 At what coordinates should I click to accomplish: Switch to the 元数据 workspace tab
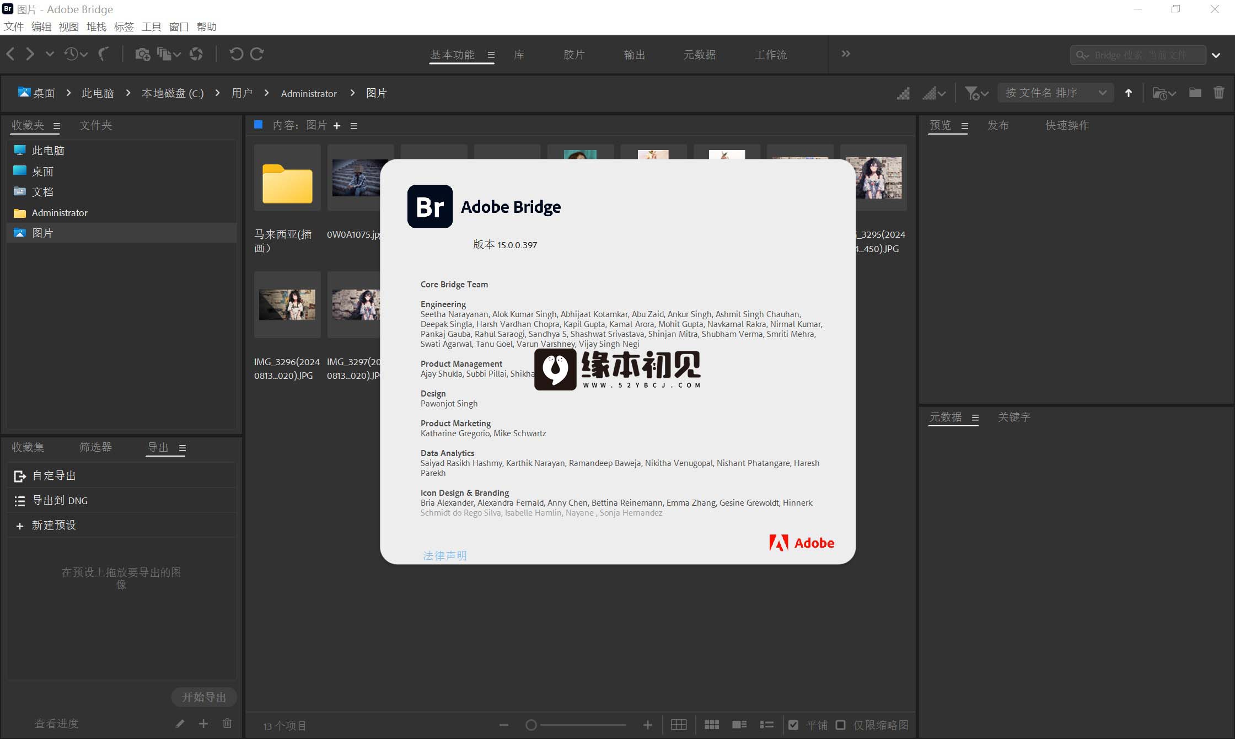(700, 55)
